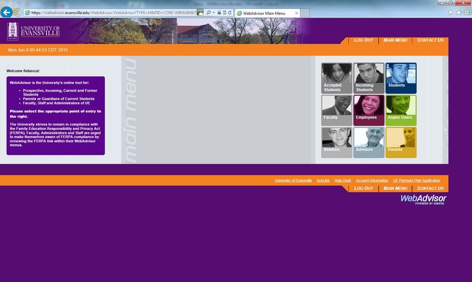Click the University of Evansville logo
The width and height of the screenshot is (472, 282).
[33, 31]
